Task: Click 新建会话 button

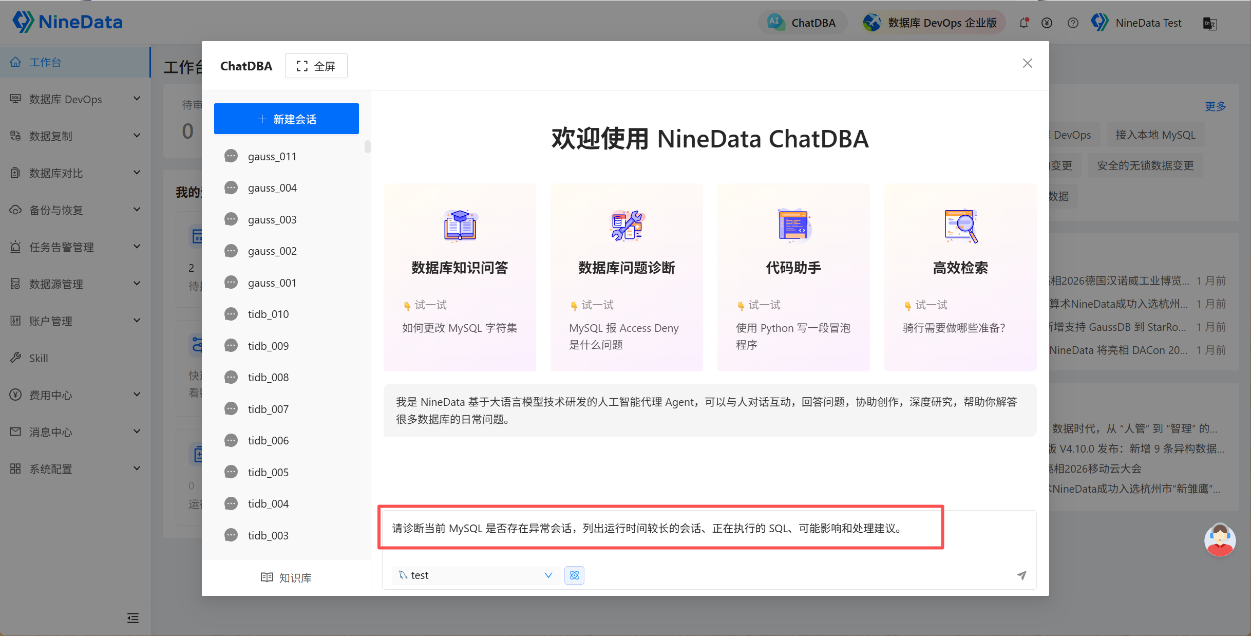Action: 287,119
